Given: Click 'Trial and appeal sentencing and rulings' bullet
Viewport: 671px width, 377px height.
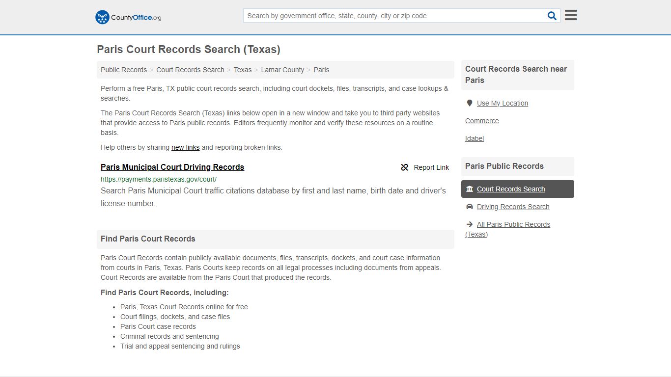Looking at the screenshot, I should [x=180, y=346].
